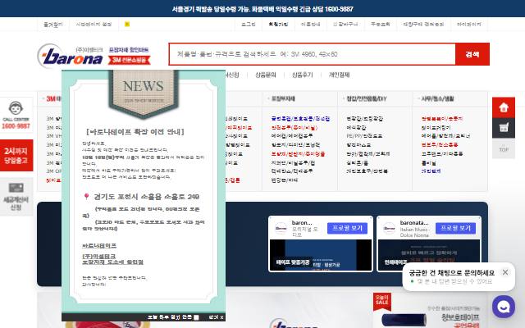This screenshot has height=328, width=525.
Task: Click the call center headset icon
Action: (16, 108)
